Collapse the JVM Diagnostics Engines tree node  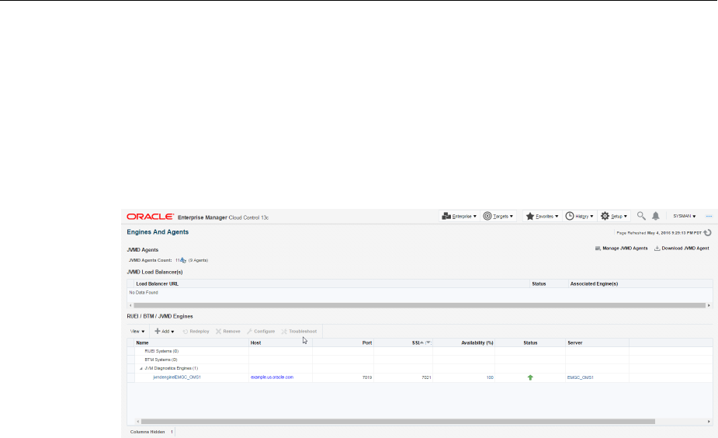(141, 368)
